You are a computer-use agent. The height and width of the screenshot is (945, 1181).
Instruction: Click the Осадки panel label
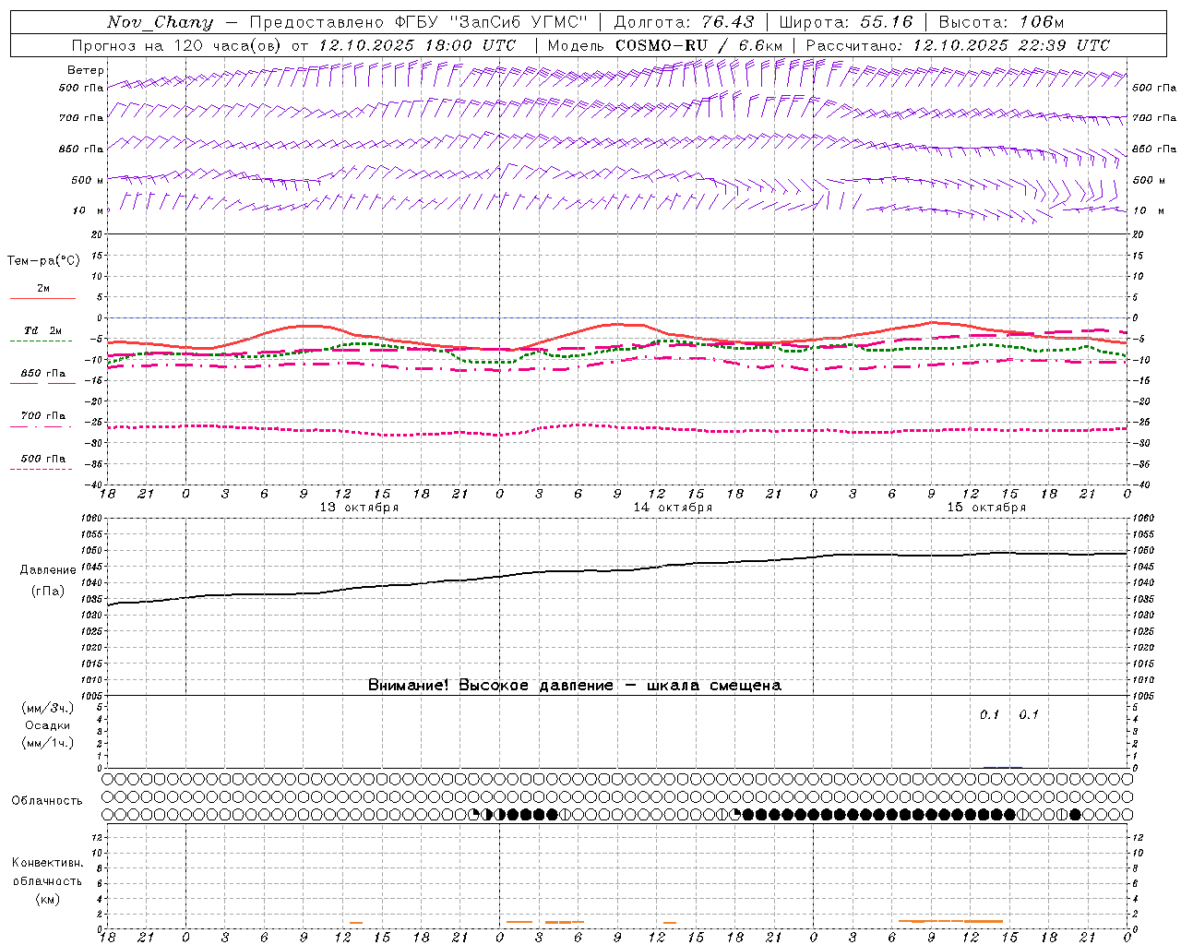pyautogui.click(x=48, y=725)
